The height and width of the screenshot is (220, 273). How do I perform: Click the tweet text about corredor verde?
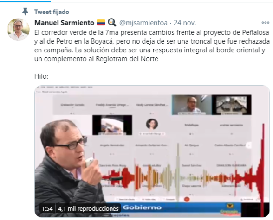tap(152, 45)
